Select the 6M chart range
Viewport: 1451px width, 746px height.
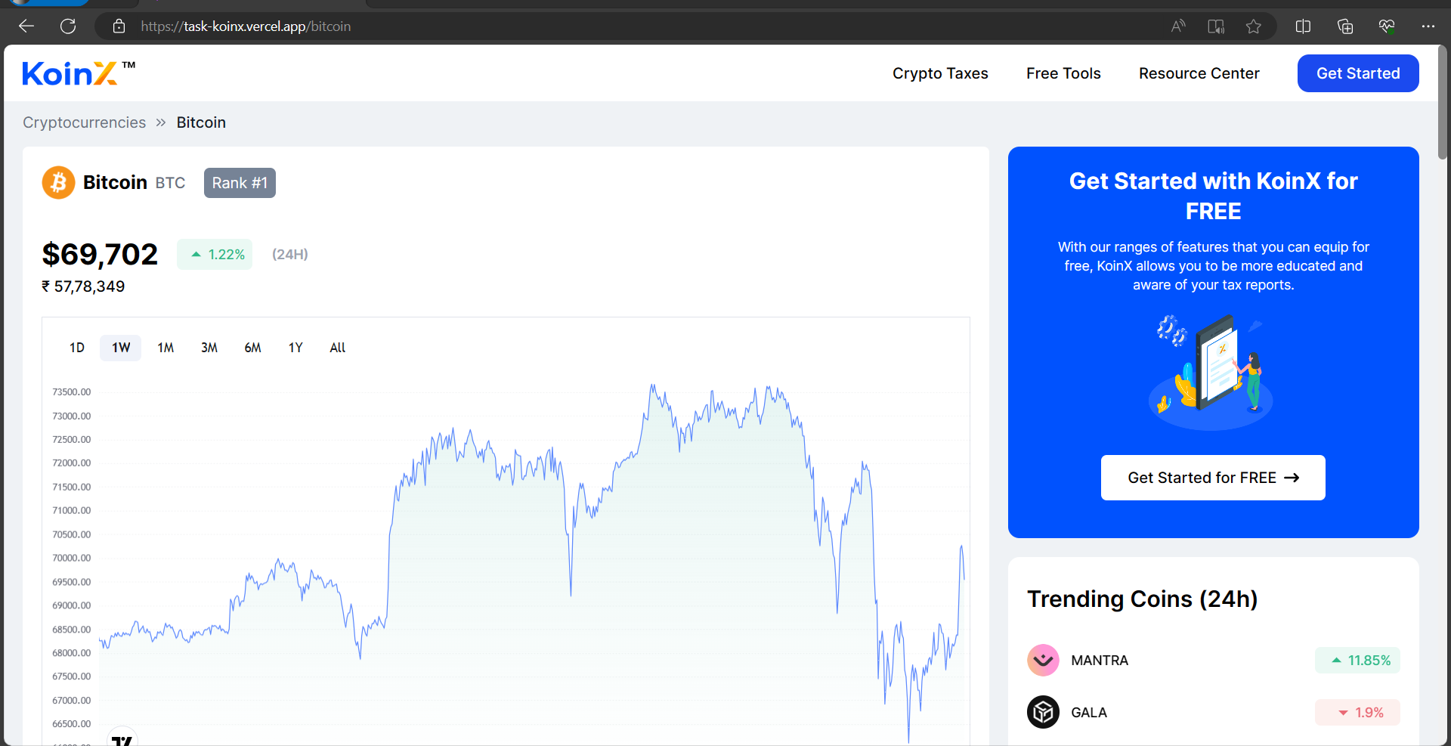pyautogui.click(x=252, y=348)
